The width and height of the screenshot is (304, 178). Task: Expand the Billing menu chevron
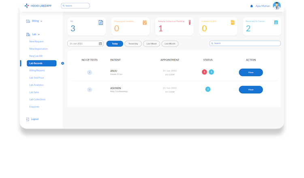tap(41, 21)
